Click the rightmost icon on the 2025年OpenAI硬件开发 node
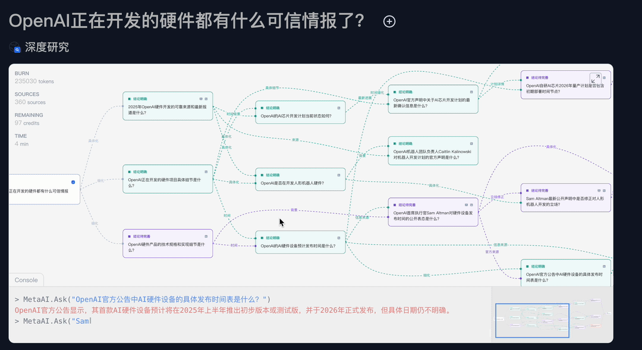The height and width of the screenshot is (350, 642). click(206, 99)
